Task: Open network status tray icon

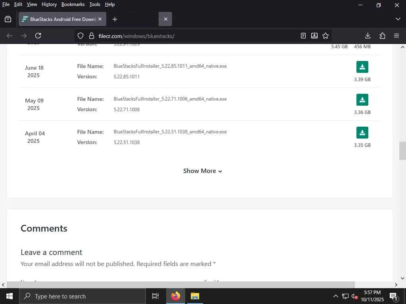Action: click(x=345, y=296)
